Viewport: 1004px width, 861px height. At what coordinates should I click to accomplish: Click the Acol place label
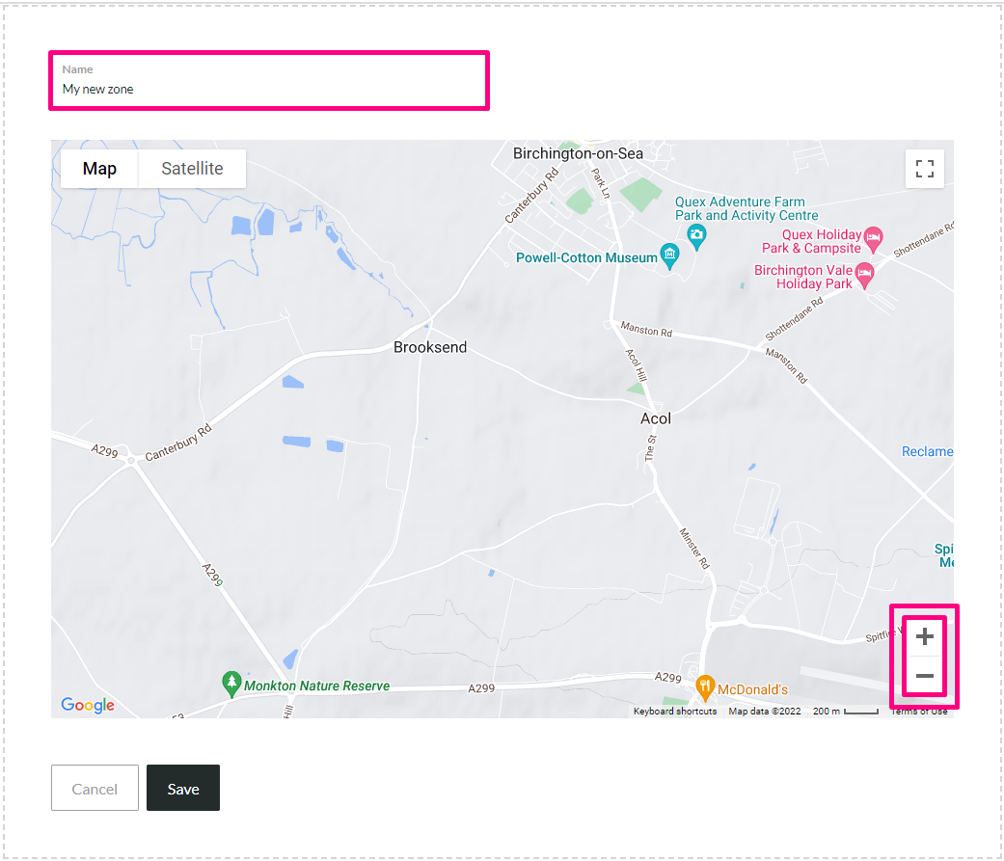point(656,418)
